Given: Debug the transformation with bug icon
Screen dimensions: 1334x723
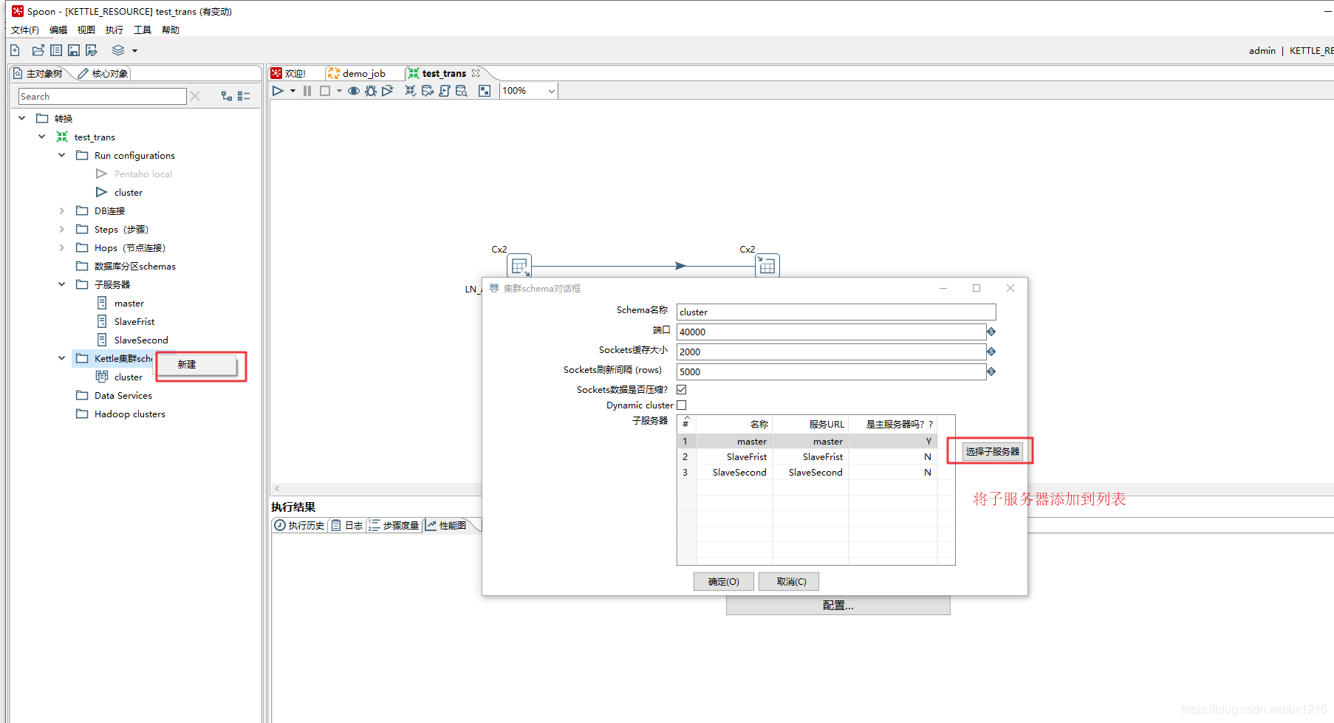Looking at the screenshot, I should tap(371, 91).
